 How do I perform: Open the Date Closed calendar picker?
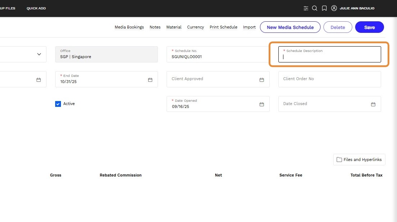click(x=373, y=104)
